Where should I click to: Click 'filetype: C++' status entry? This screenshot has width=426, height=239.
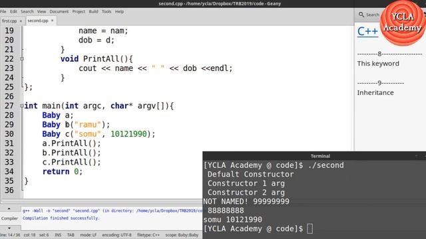pyautogui.click(x=148, y=235)
